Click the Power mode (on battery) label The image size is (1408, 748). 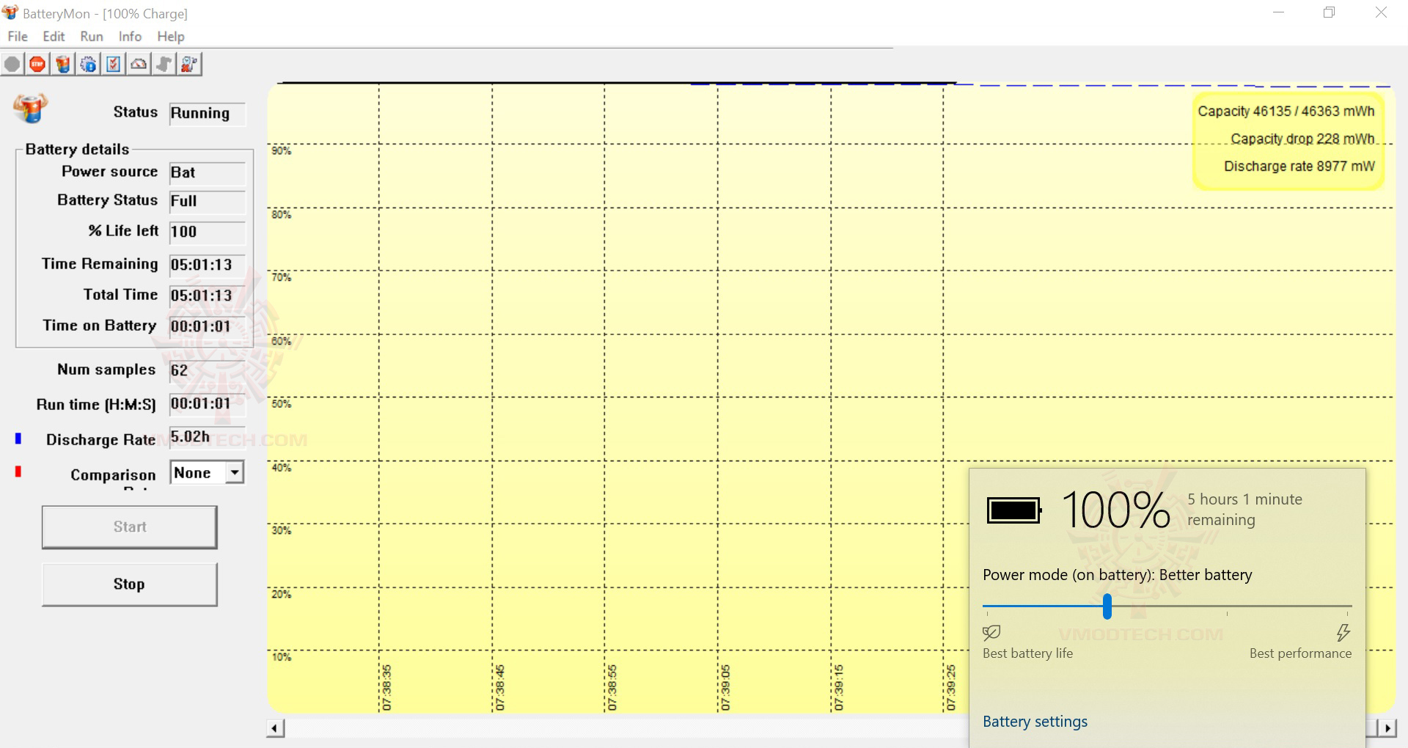tap(1117, 575)
